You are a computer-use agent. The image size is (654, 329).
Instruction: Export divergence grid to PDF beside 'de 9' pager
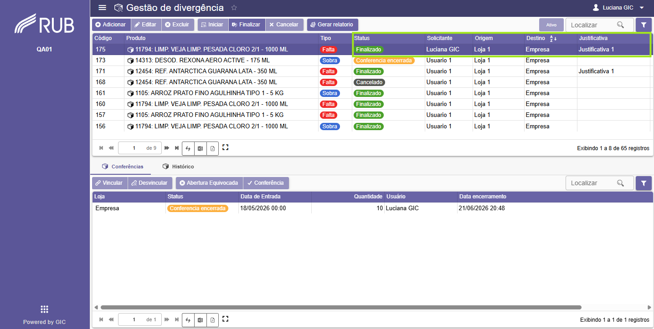click(x=212, y=148)
